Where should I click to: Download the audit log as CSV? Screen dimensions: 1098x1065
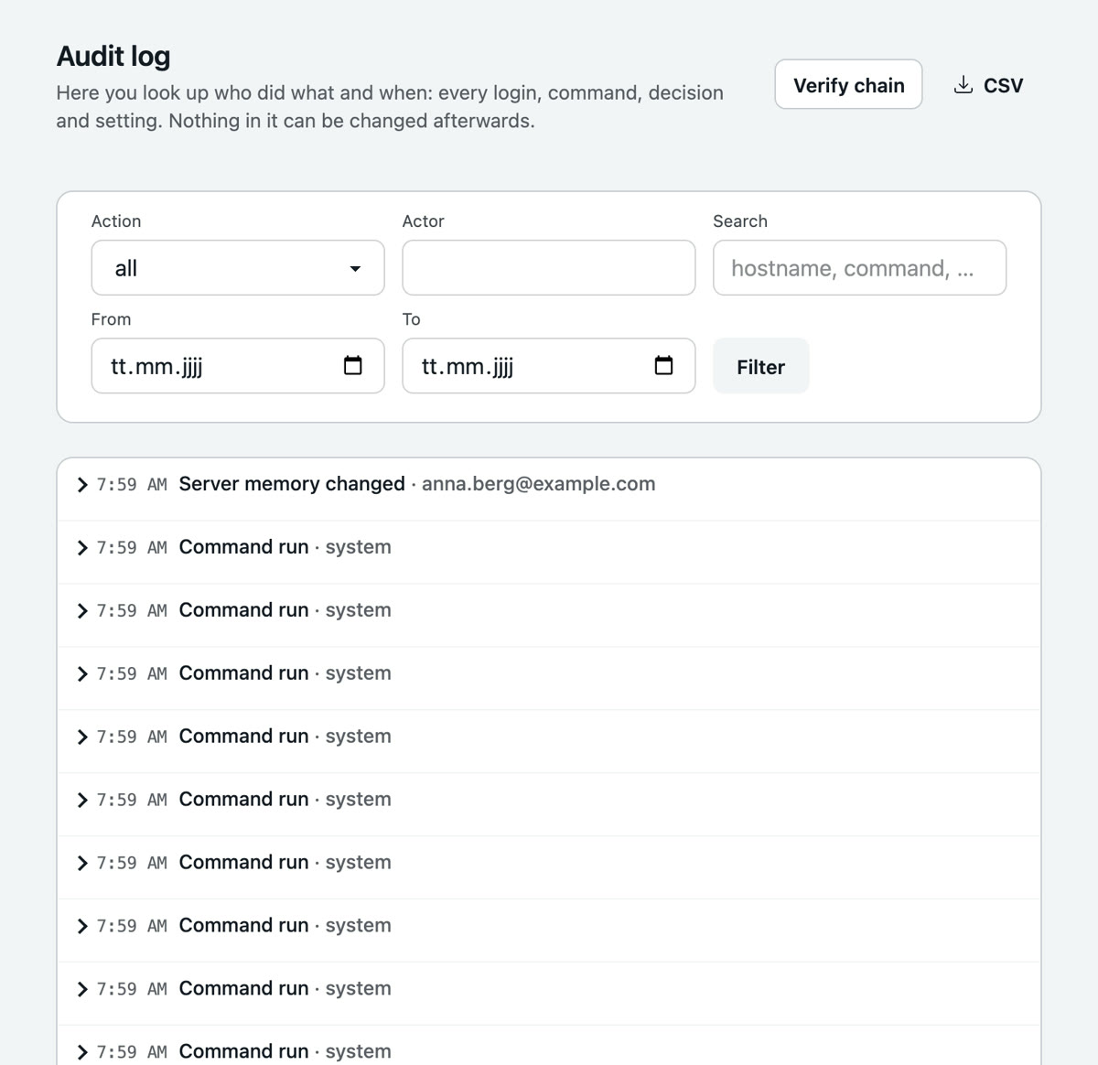tap(988, 85)
